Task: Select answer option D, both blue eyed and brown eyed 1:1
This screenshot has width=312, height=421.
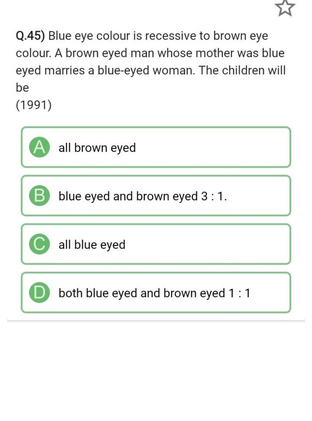Action: point(156,293)
